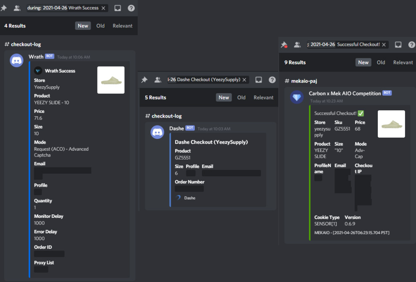Open Carbon x Mek AIO diamond avatar
The image size is (416, 282).
pyautogui.click(x=297, y=97)
